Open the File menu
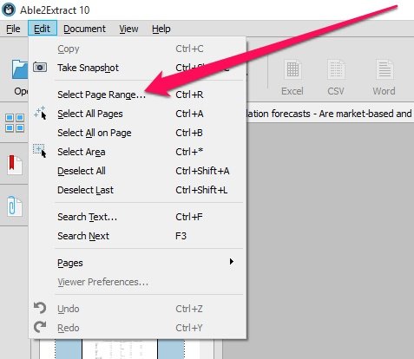 (13, 29)
